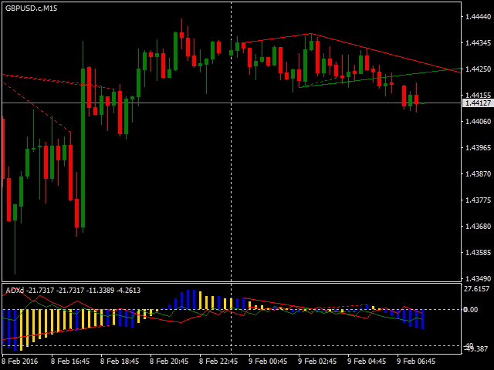
Task: Select the current price label 1.44127
Action: point(478,103)
